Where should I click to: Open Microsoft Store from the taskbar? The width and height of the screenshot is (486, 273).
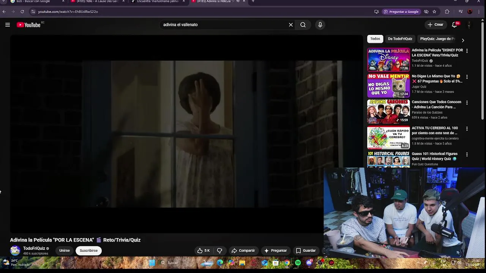coord(276,262)
